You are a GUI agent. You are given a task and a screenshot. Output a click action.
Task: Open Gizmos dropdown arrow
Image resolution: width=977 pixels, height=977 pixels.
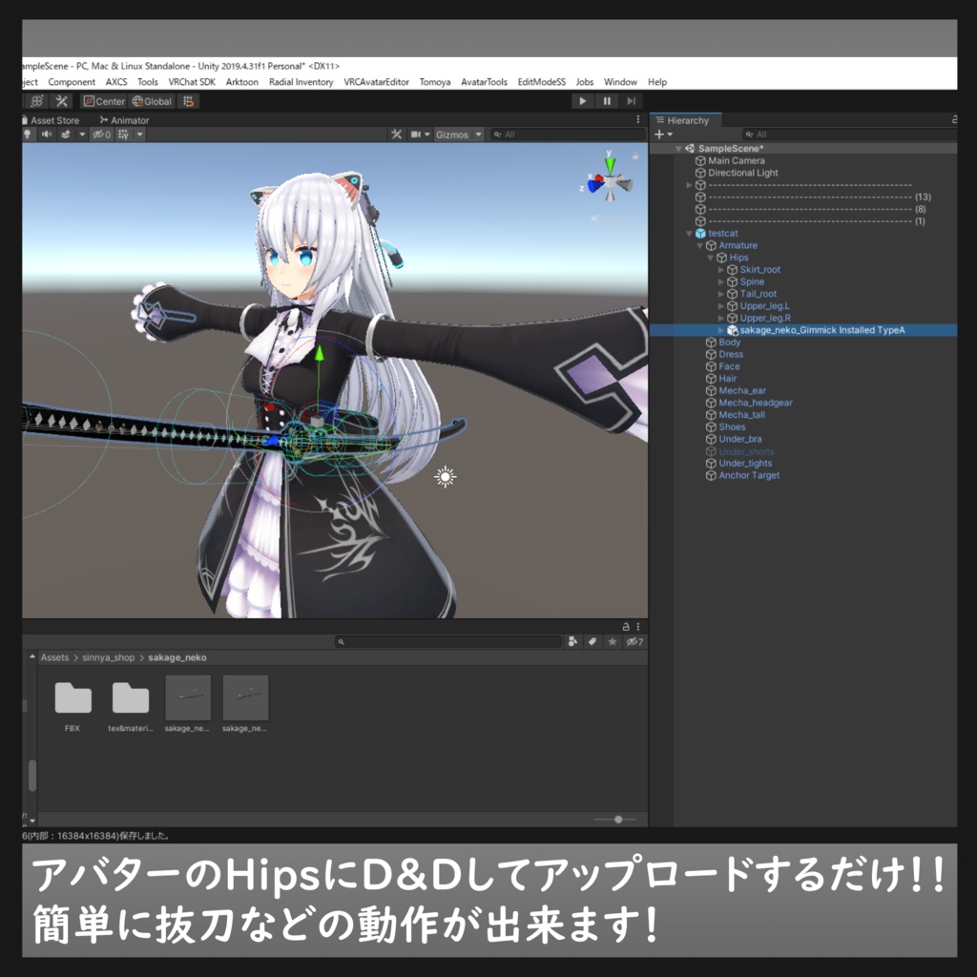click(x=478, y=134)
